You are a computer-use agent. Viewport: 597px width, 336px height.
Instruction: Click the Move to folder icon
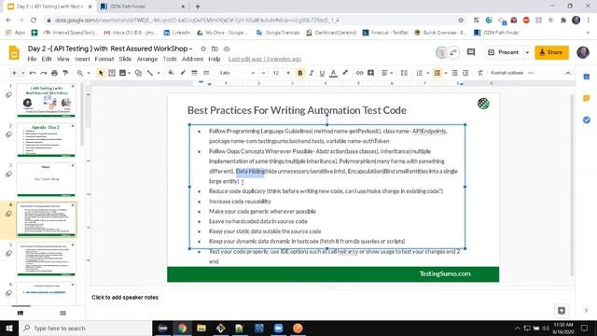click(215, 49)
